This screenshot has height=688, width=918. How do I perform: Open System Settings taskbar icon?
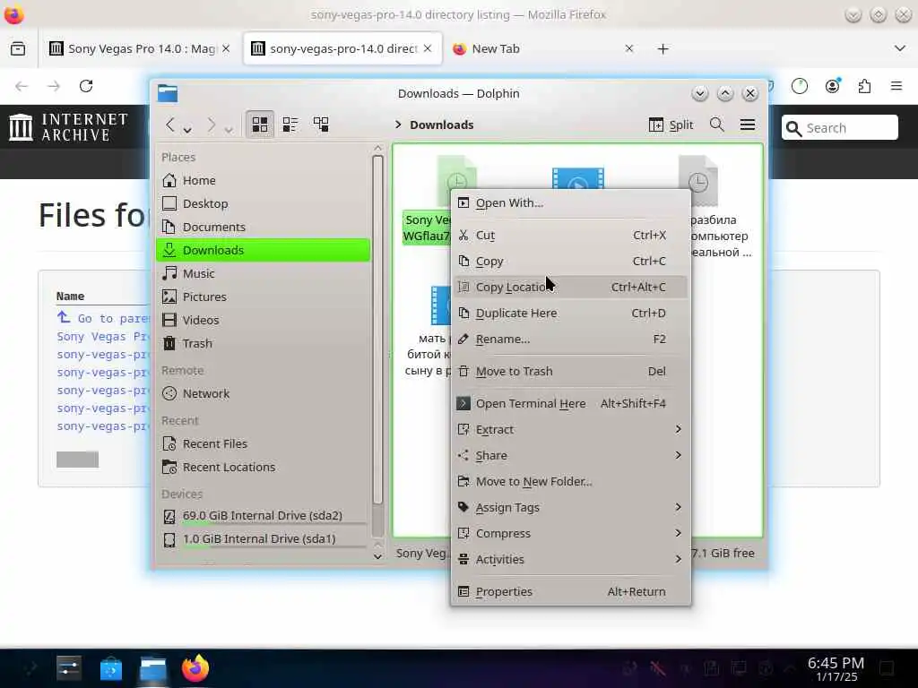pos(68,668)
